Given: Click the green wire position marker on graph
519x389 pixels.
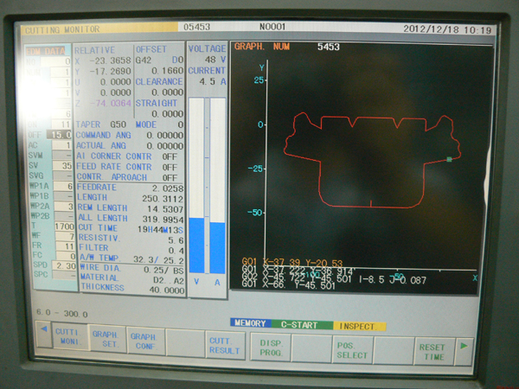Looking at the screenshot, I should [x=449, y=159].
